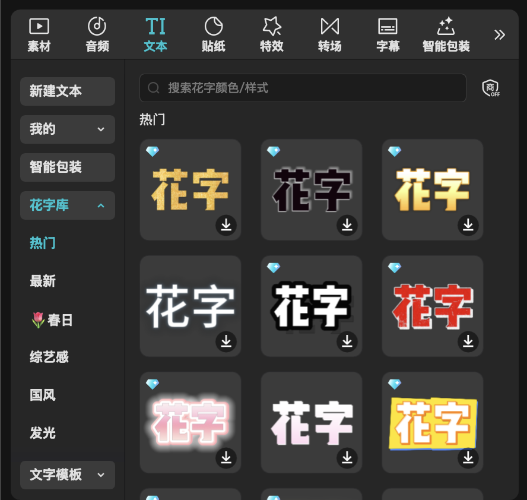This screenshot has height=500, width=527.
Task: Download the white-on-black bold 花字 style
Action: click(x=347, y=341)
